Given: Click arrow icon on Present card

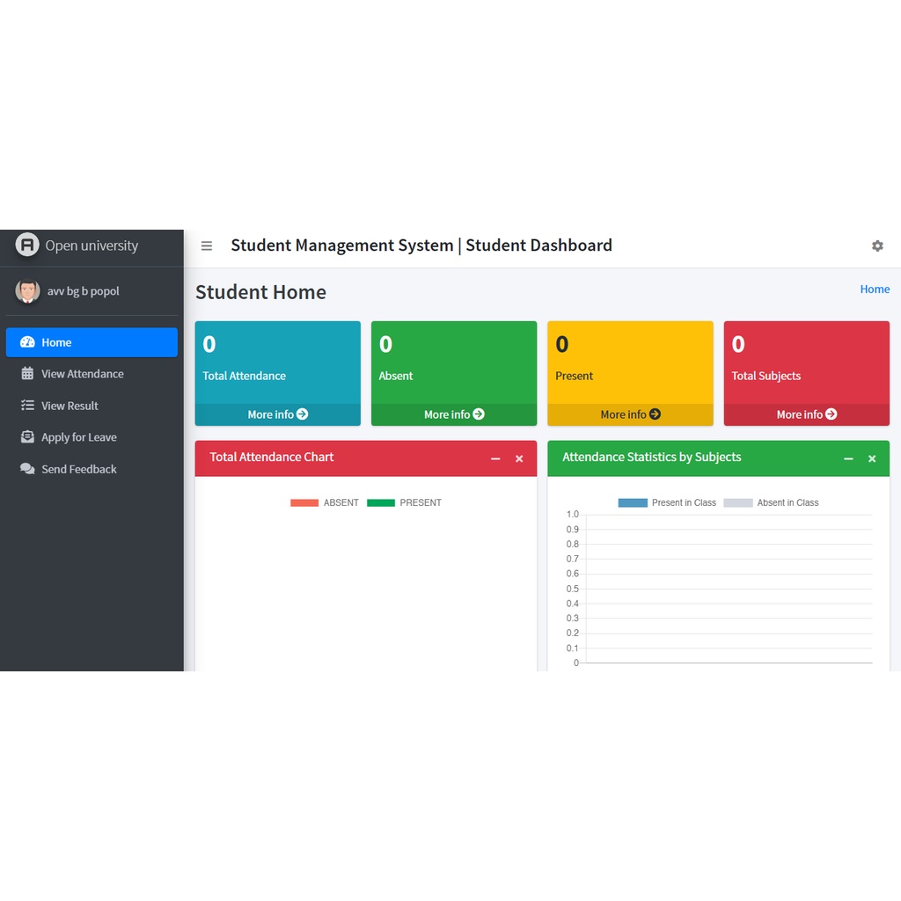Looking at the screenshot, I should pyautogui.click(x=655, y=414).
